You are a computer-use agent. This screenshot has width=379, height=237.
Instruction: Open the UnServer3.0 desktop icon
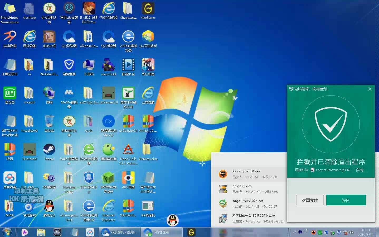tap(109, 95)
